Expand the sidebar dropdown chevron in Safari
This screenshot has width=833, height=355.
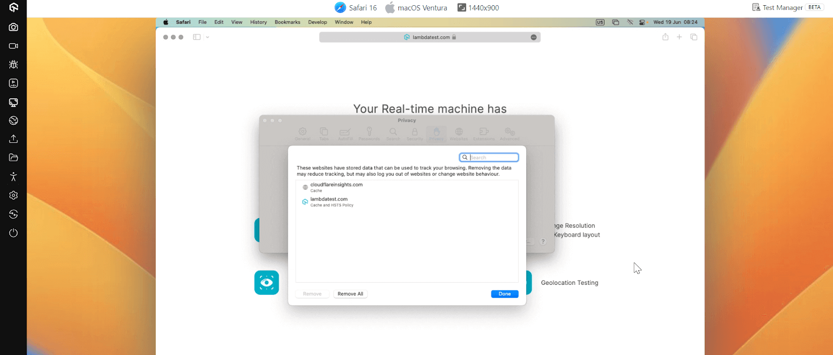[207, 37]
